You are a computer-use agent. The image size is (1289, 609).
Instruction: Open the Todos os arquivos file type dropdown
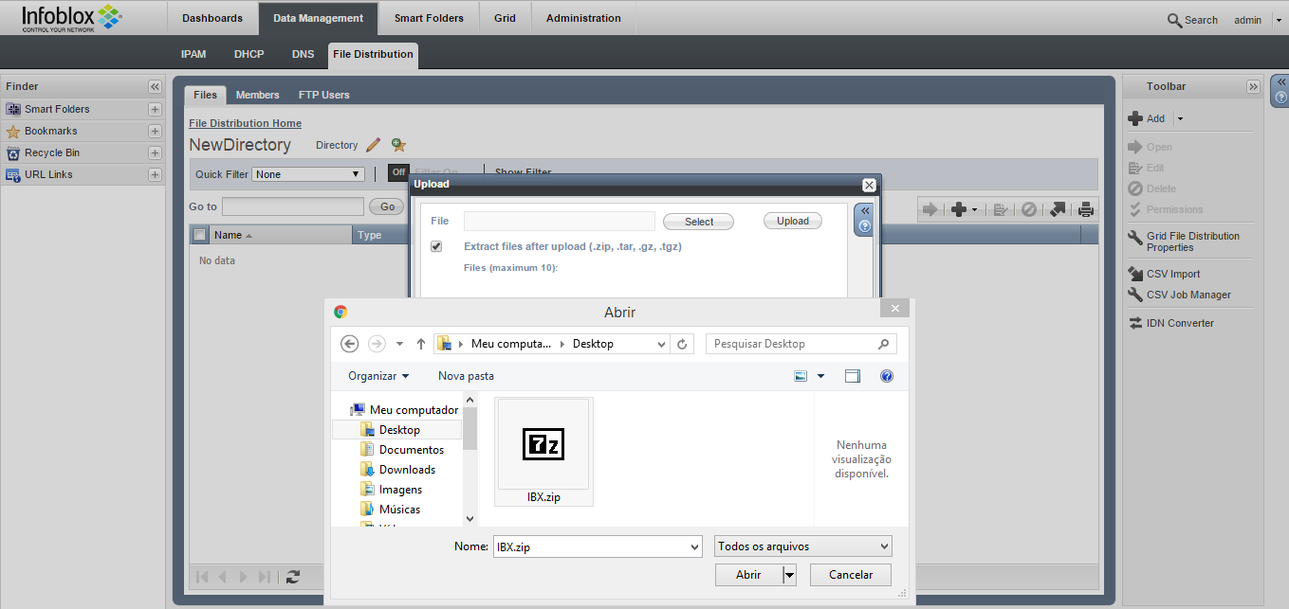click(x=801, y=546)
